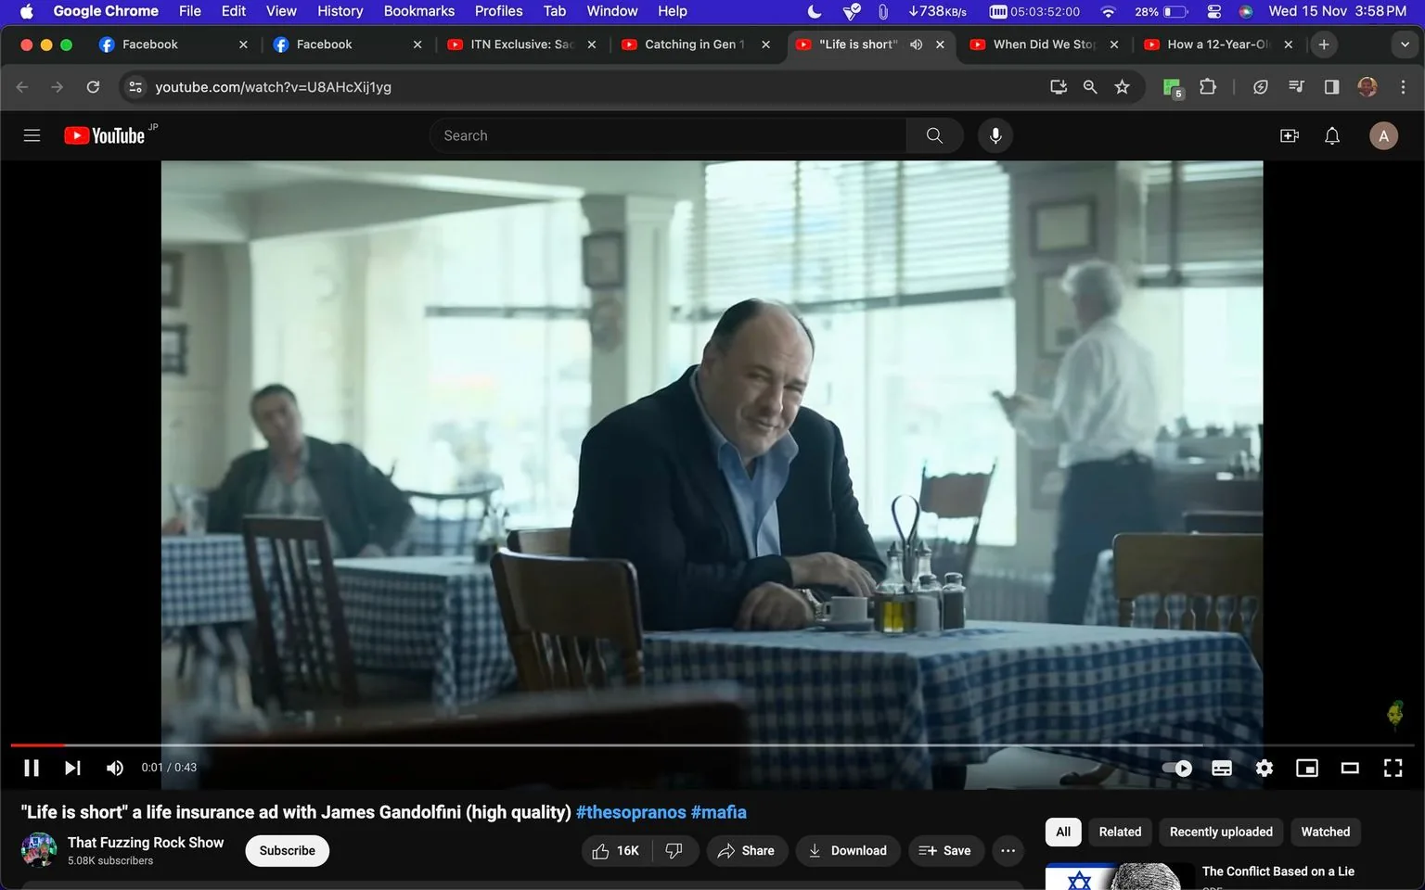Screen dimensions: 1425x890
Task: Mute the tab via its speaker icon
Action: [x=916, y=44]
